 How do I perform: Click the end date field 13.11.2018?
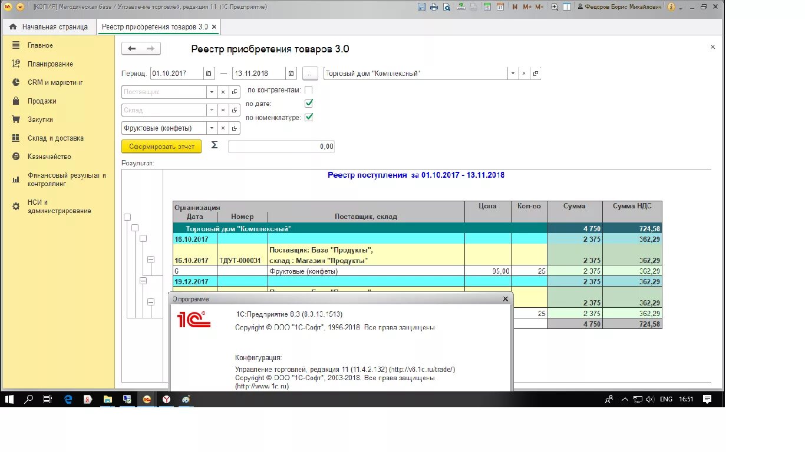click(259, 74)
